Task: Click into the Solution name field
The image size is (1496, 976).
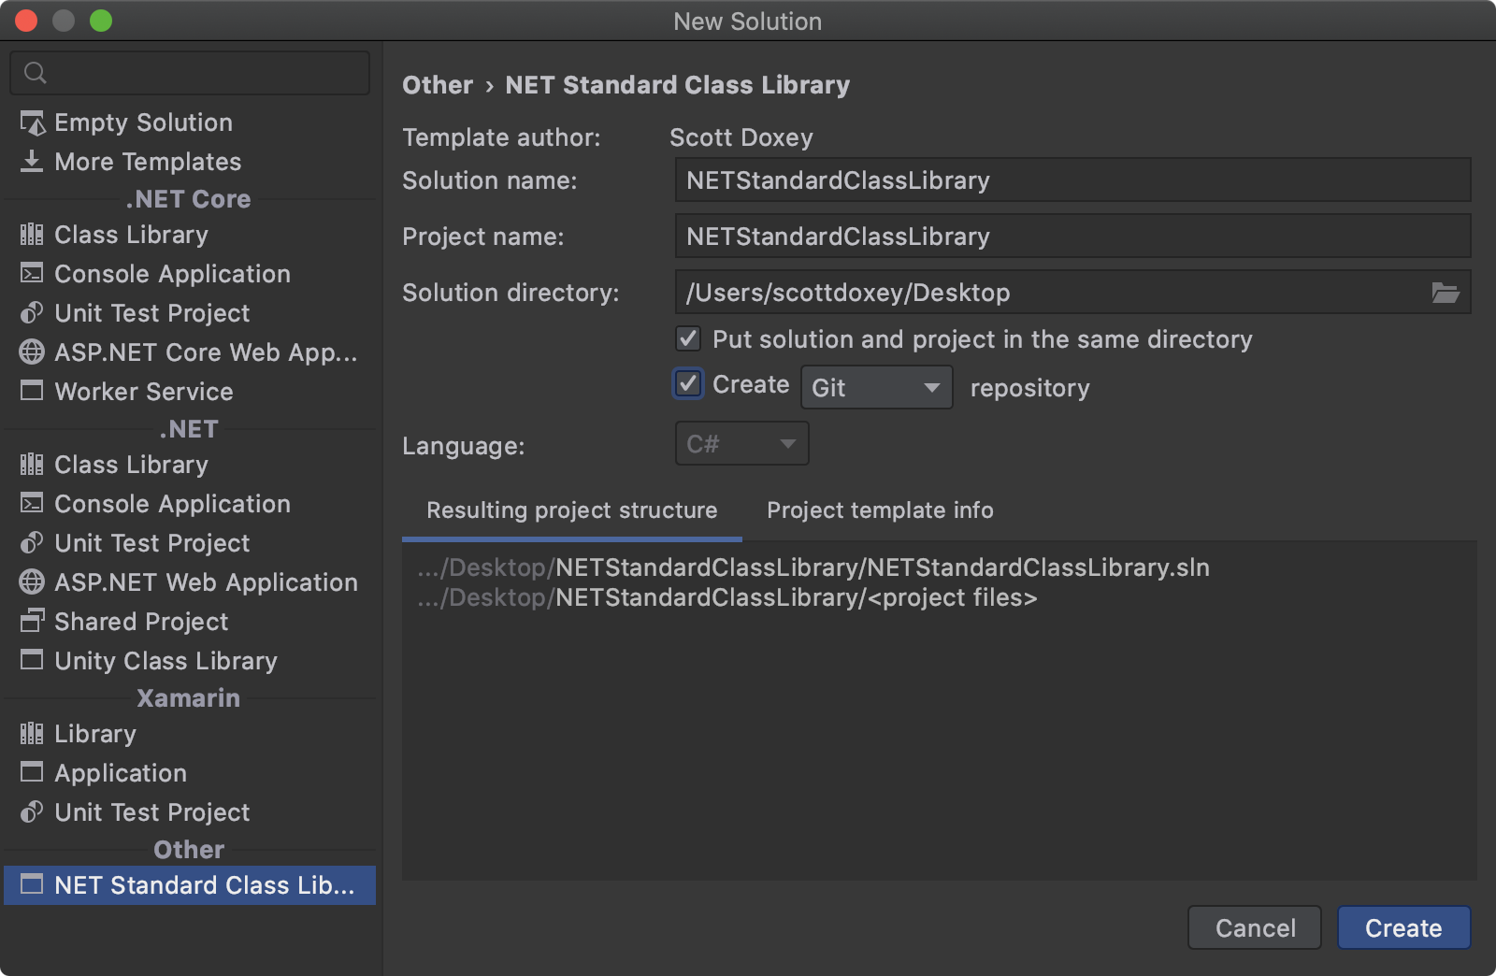Action: tap(1072, 180)
